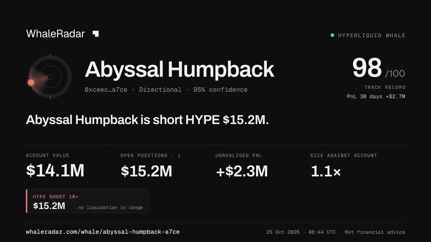This screenshot has height=242, width=431.
Task: Click the Directional tag
Action: tap(160, 90)
